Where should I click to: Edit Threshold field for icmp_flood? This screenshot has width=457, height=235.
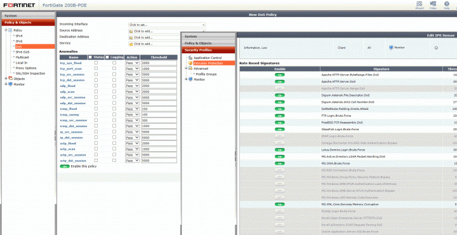(159, 109)
